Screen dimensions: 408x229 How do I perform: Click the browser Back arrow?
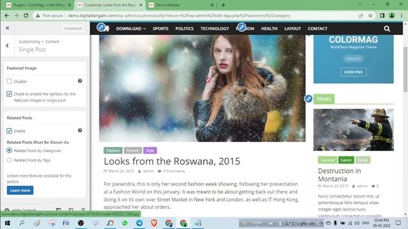(7, 15)
